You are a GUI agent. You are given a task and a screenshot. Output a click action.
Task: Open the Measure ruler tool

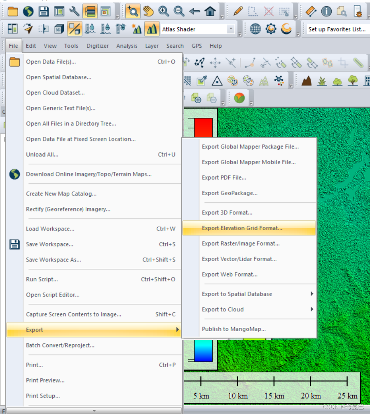(x=311, y=12)
